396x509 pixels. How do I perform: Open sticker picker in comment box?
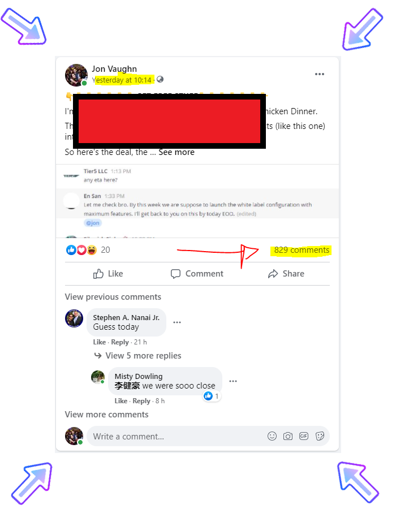point(320,436)
